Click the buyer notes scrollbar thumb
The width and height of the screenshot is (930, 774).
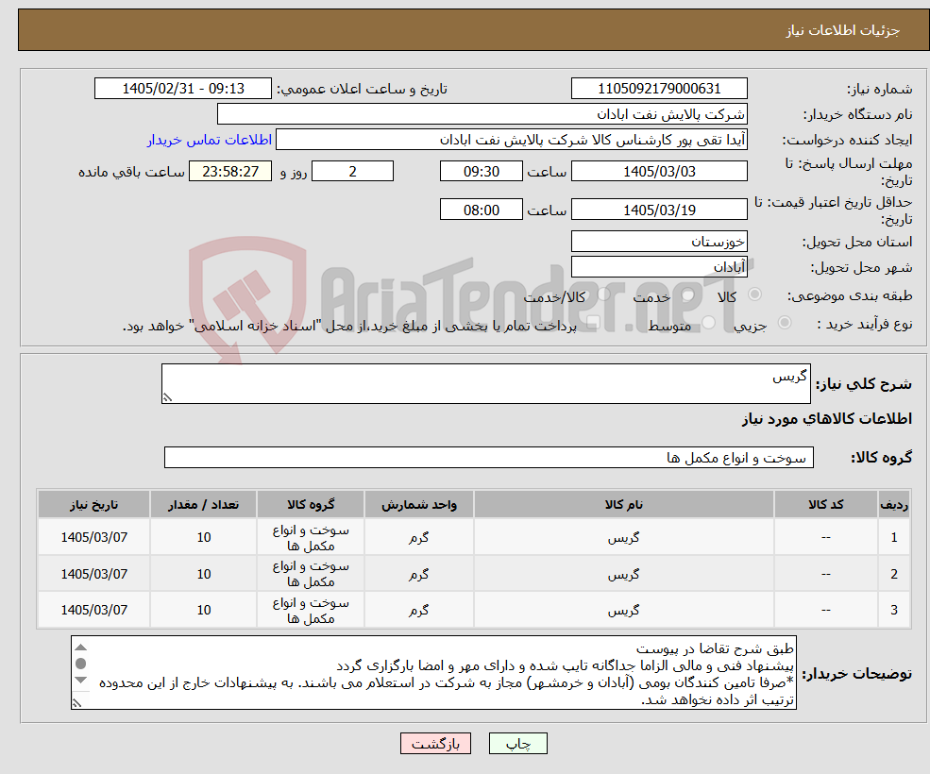[x=81, y=663]
